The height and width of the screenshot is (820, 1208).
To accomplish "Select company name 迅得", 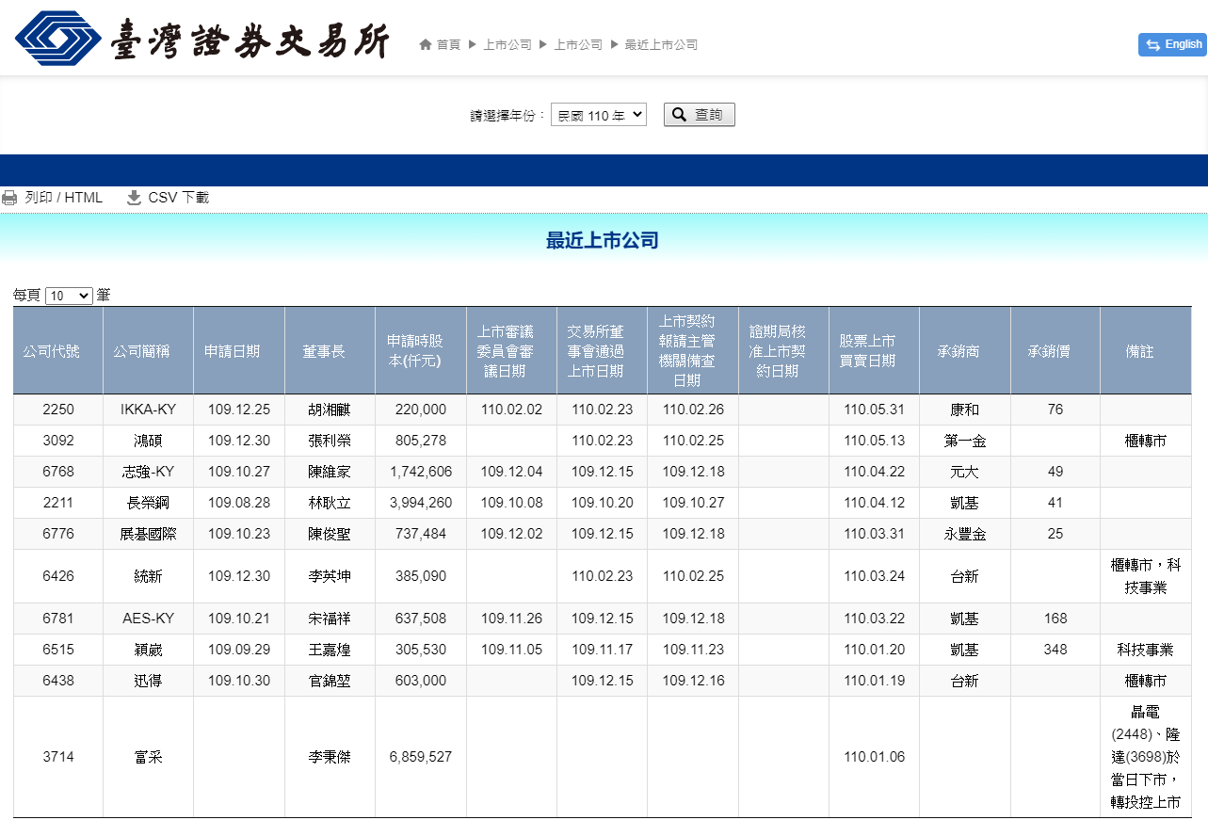I will 149,681.
